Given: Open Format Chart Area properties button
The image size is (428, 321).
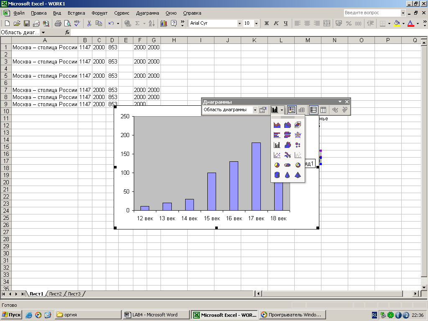Looking at the screenshot, I should pos(263,110).
